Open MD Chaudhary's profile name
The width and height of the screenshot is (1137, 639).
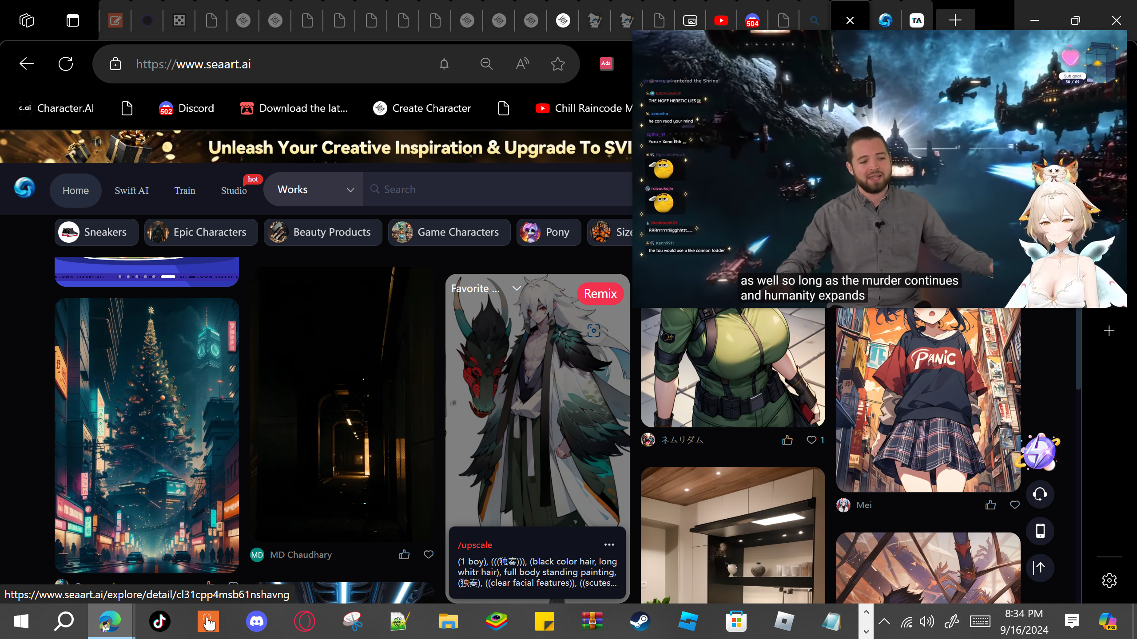(x=301, y=555)
